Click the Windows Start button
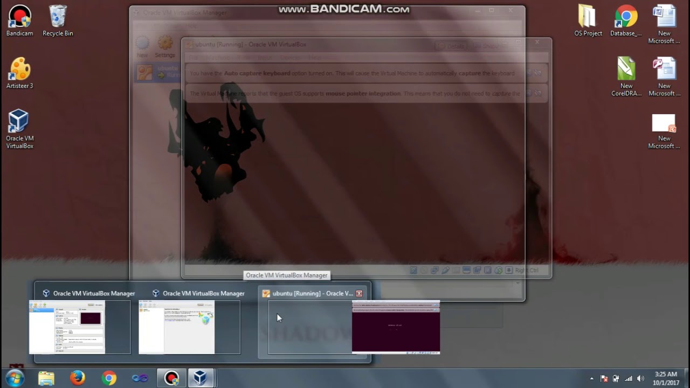This screenshot has height=388, width=690. point(15,378)
